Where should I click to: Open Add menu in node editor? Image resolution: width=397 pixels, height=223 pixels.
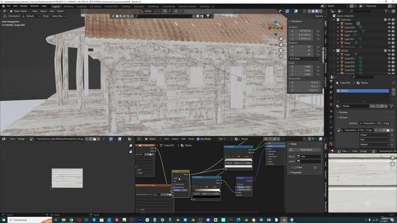(x=184, y=139)
